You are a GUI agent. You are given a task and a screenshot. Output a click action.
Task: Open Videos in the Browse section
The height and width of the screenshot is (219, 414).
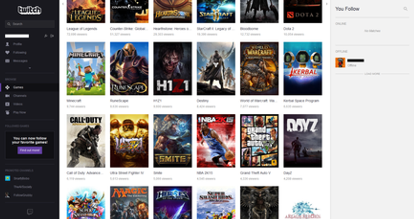click(17, 104)
